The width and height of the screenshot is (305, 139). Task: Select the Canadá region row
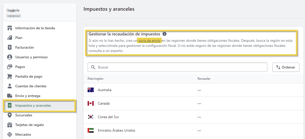[104, 103]
